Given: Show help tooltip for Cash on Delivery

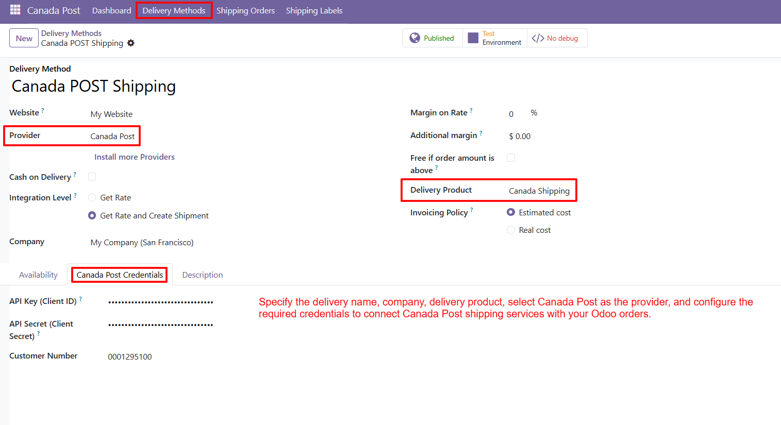Looking at the screenshot, I should click(75, 175).
